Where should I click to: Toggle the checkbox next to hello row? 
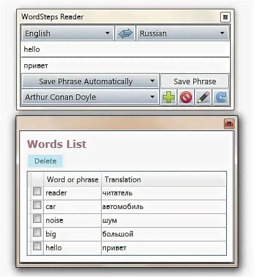point(37,246)
